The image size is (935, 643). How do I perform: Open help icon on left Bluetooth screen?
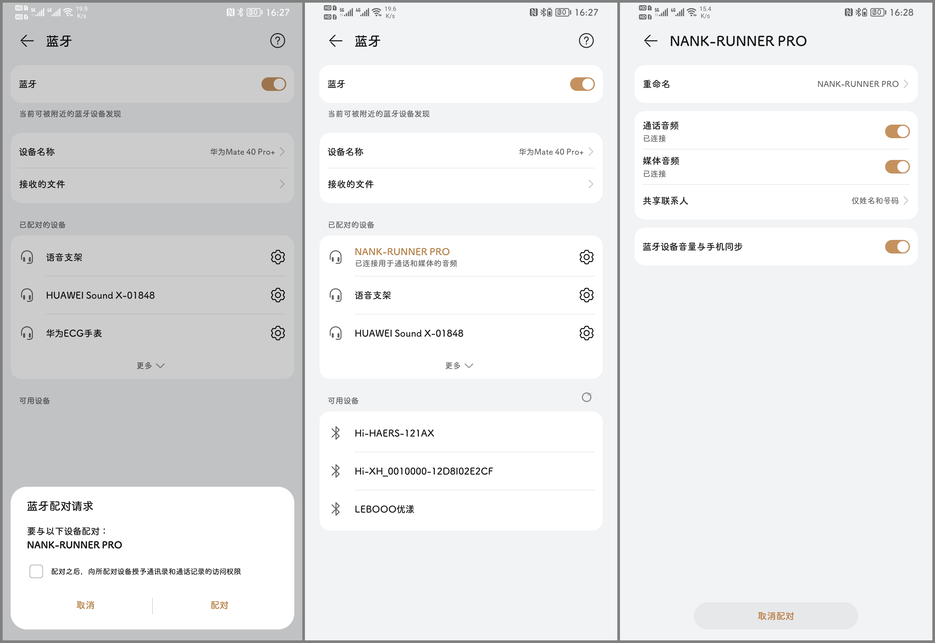(x=277, y=41)
